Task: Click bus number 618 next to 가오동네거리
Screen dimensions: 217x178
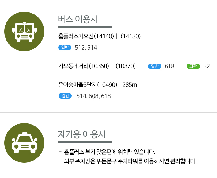Action: [169, 66]
